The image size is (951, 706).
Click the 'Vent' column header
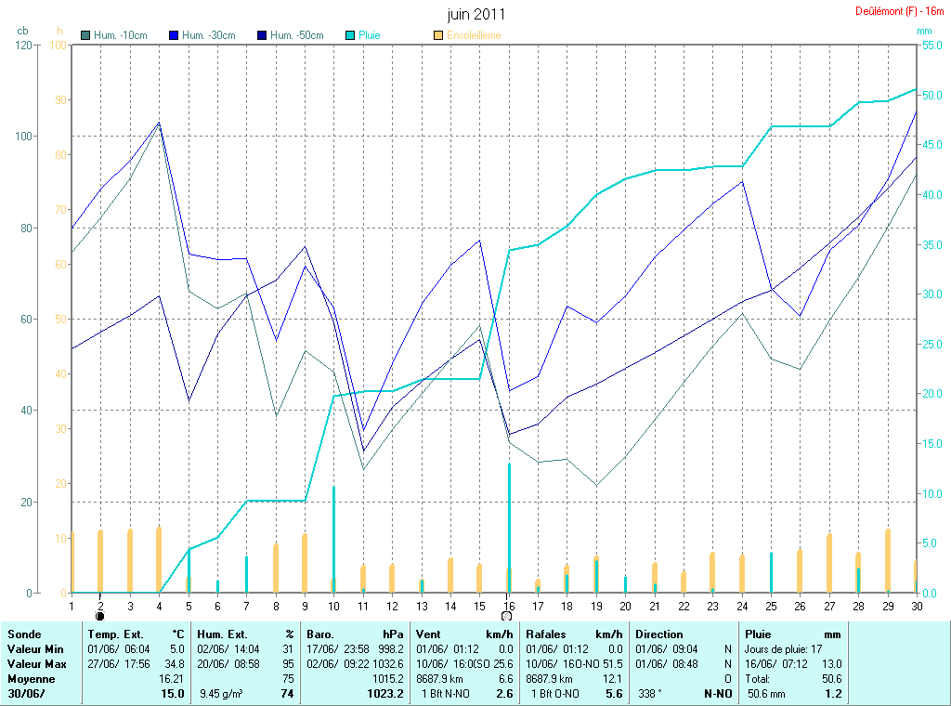pos(428,634)
